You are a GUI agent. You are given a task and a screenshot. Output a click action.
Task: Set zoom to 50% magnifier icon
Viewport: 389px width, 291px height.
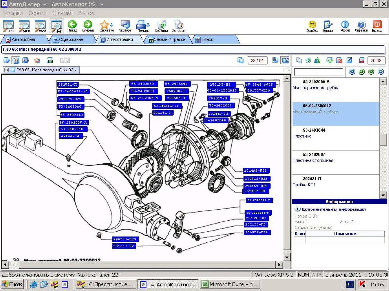coord(24,26)
